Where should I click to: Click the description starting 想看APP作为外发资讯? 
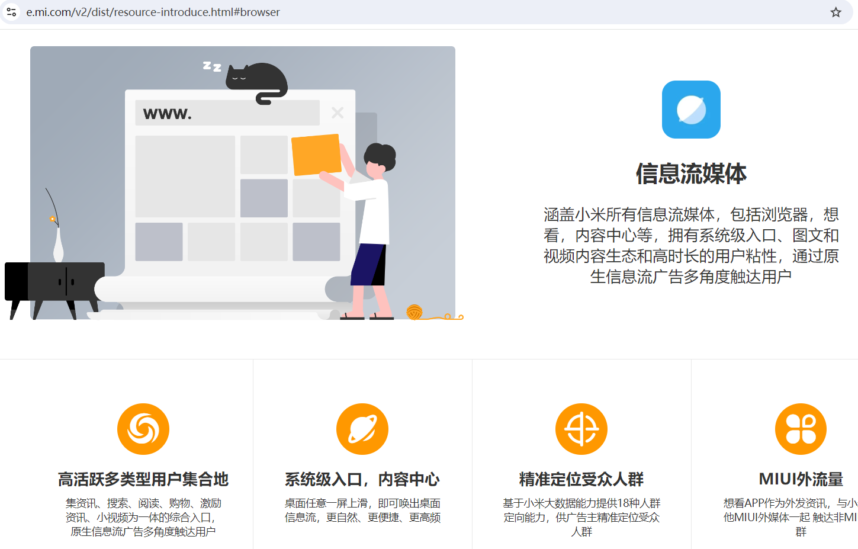coord(790,517)
